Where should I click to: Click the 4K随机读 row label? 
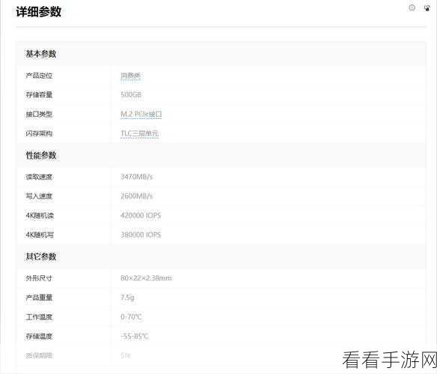(x=40, y=215)
